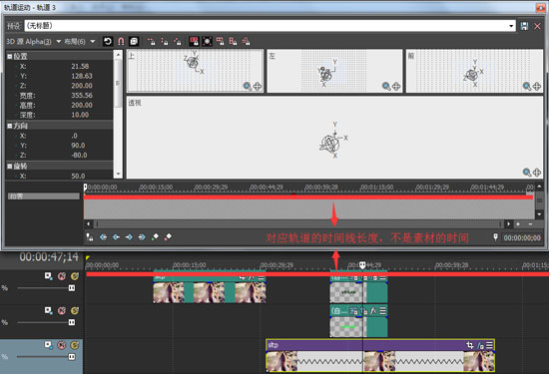Select the Z position value 200.00 field

point(82,86)
